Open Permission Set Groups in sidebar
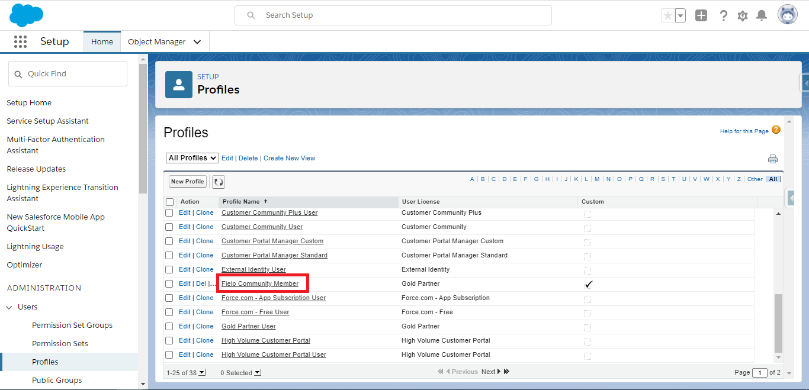The height and width of the screenshot is (390, 809). (72, 325)
